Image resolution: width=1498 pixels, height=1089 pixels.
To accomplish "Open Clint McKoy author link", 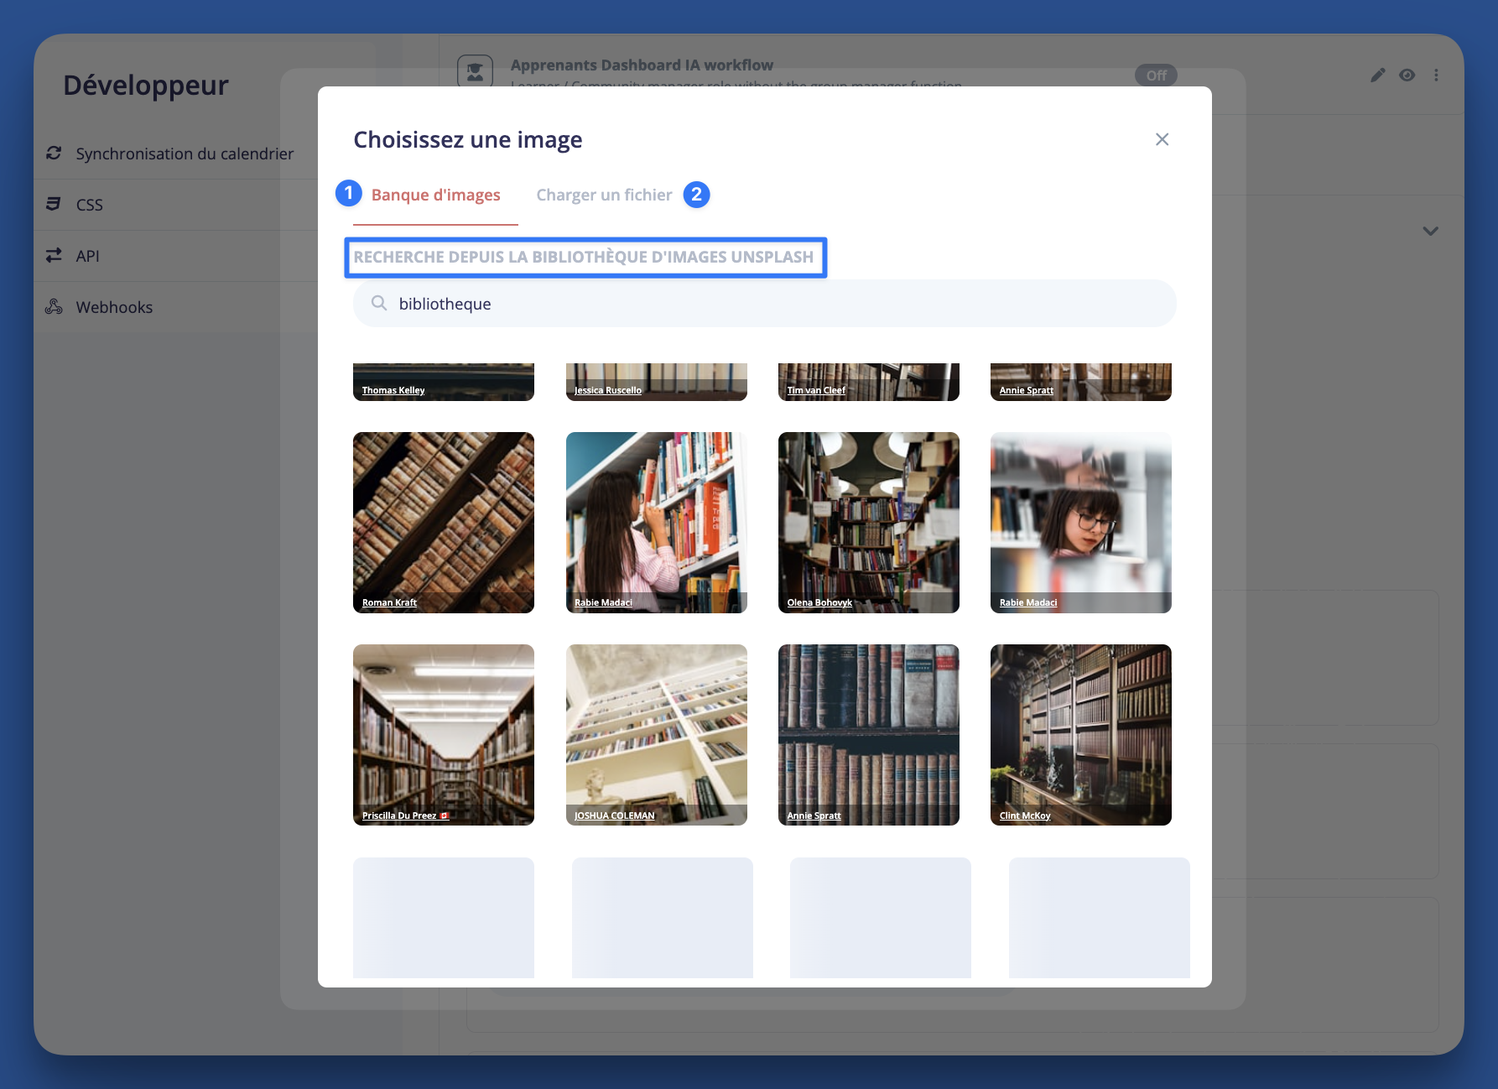I will 1025,815.
